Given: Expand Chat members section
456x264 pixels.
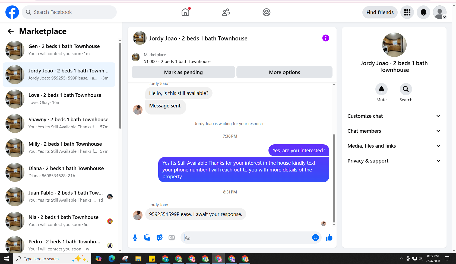Looking at the screenshot, I should (x=394, y=131).
